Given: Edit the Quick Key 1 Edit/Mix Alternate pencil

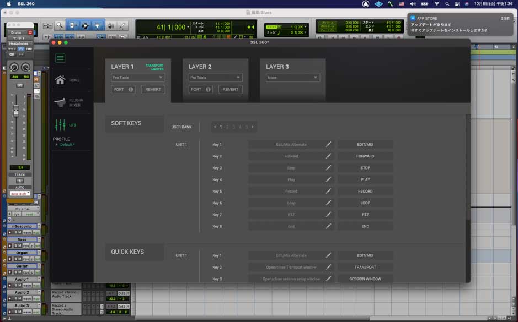Looking at the screenshot, I should click(328, 255).
